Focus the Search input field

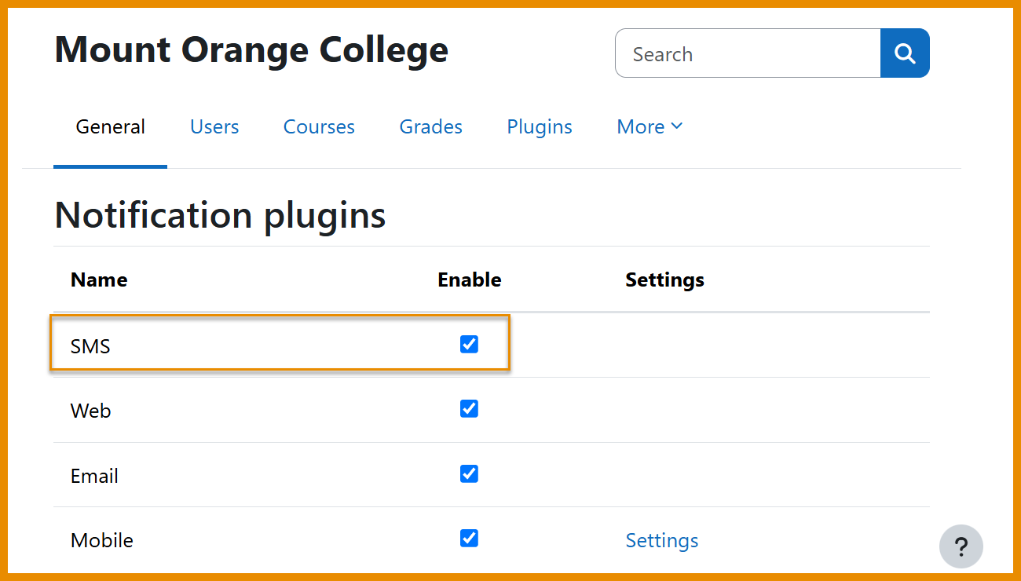click(x=748, y=53)
